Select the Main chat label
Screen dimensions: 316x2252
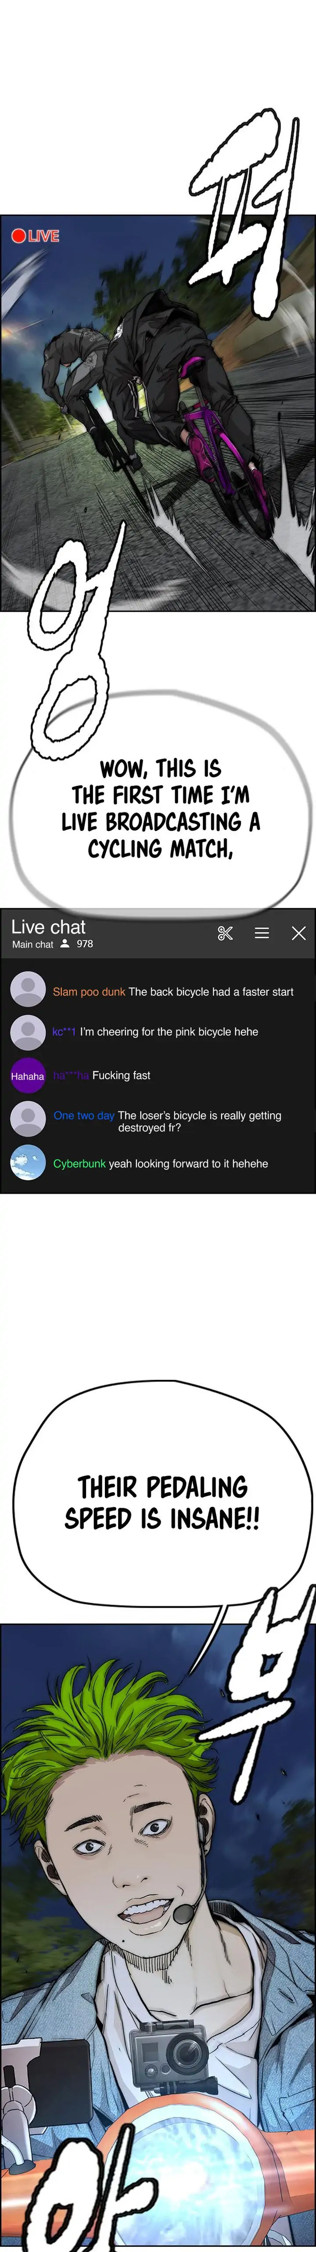click(32, 944)
